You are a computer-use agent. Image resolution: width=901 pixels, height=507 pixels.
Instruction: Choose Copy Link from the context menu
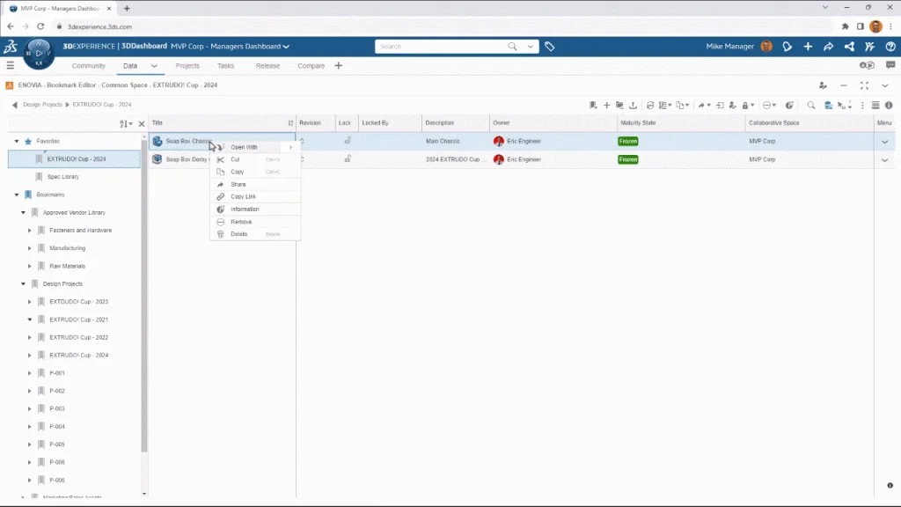coord(243,196)
